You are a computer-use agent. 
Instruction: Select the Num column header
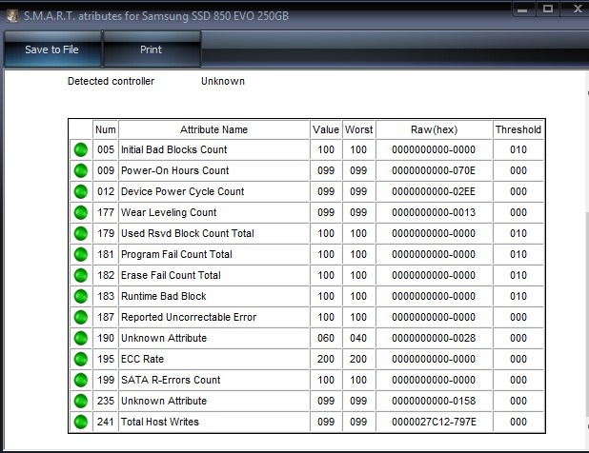point(106,129)
